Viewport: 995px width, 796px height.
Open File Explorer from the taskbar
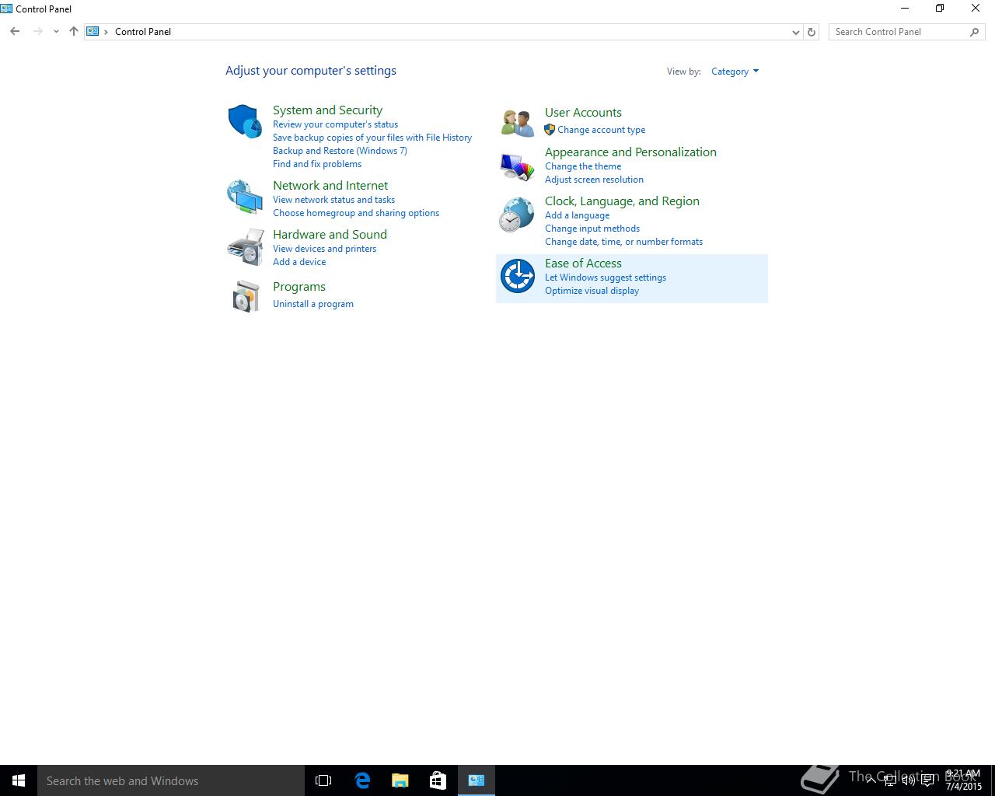[400, 780]
